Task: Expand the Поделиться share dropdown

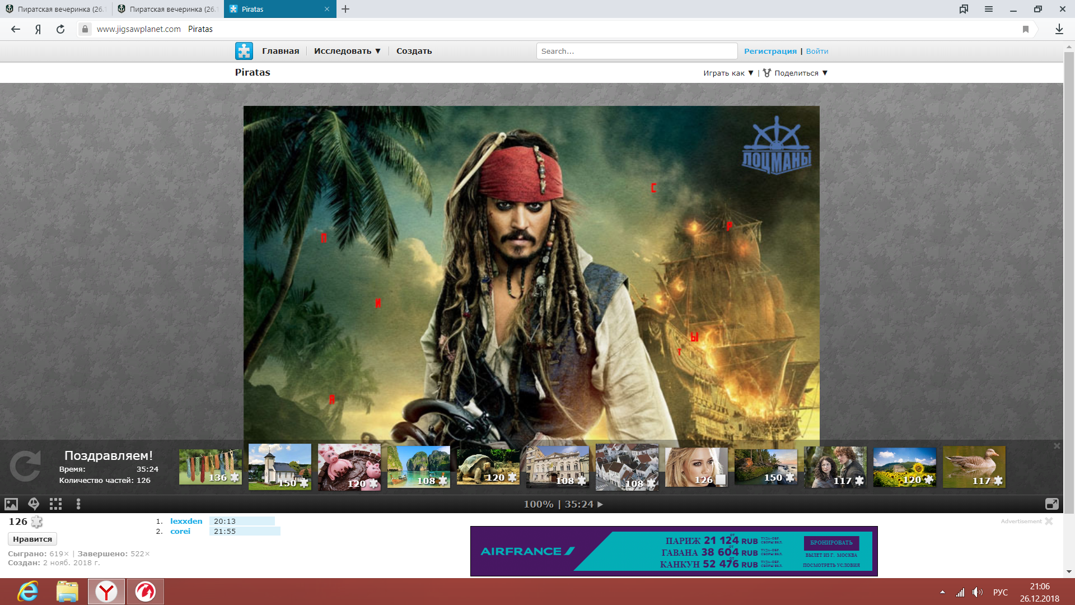Action: 796,73
